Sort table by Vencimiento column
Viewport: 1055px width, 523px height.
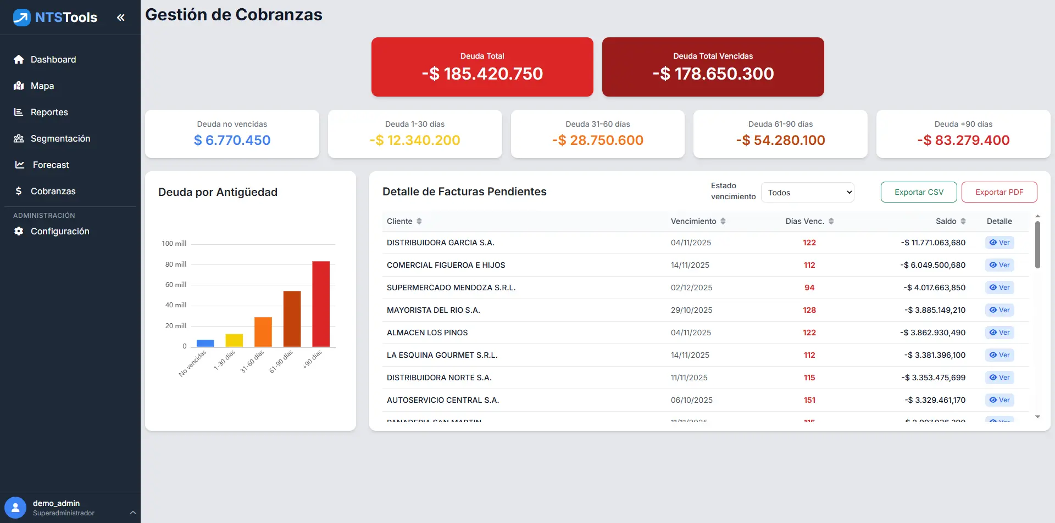[723, 221]
